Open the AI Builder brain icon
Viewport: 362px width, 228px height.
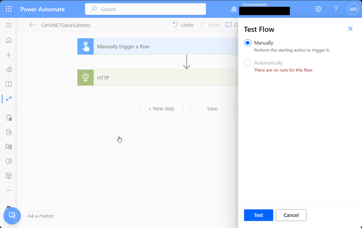click(x=9, y=161)
